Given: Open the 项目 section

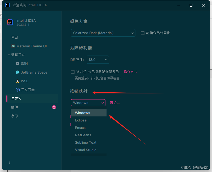Looking at the screenshot, I should click(15, 37).
